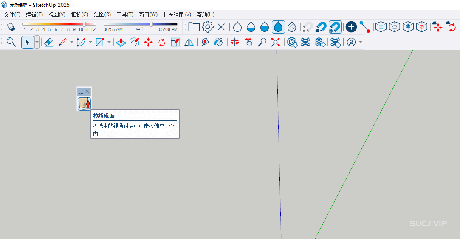The image size is (460, 239).
Task: Click the box icon with square inside
Action: click(x=381, y=27)
